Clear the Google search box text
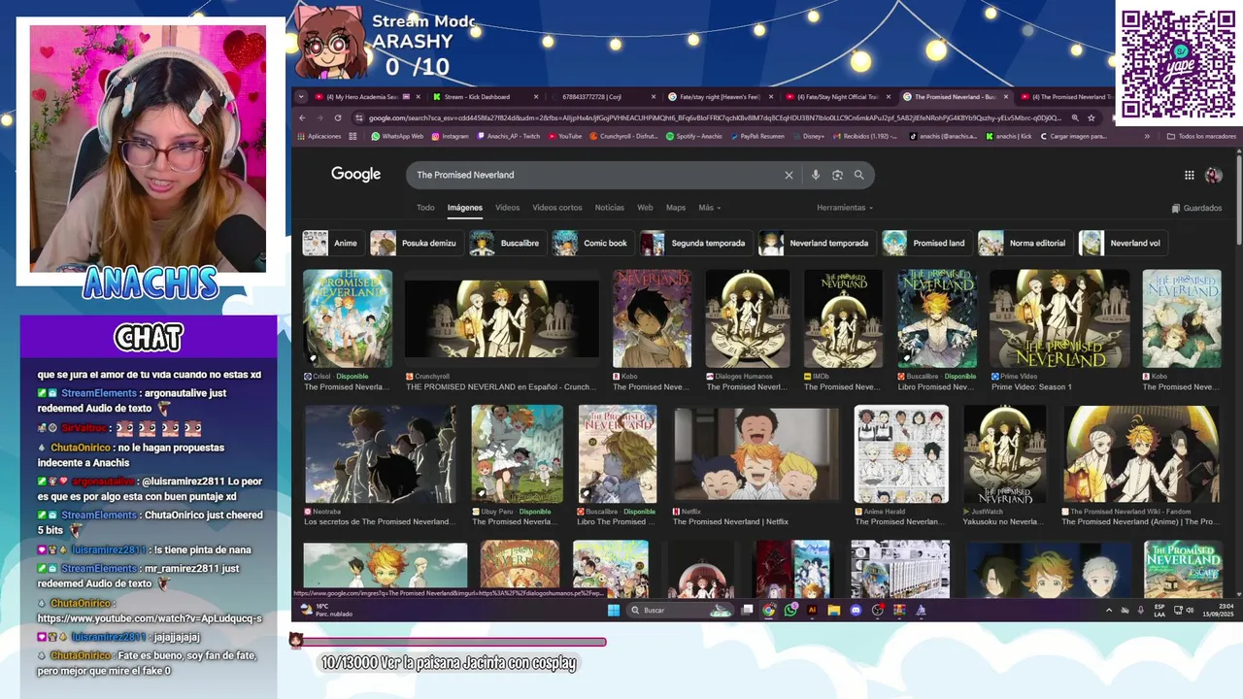This screenshot has height=699, width=1243. 789,175
